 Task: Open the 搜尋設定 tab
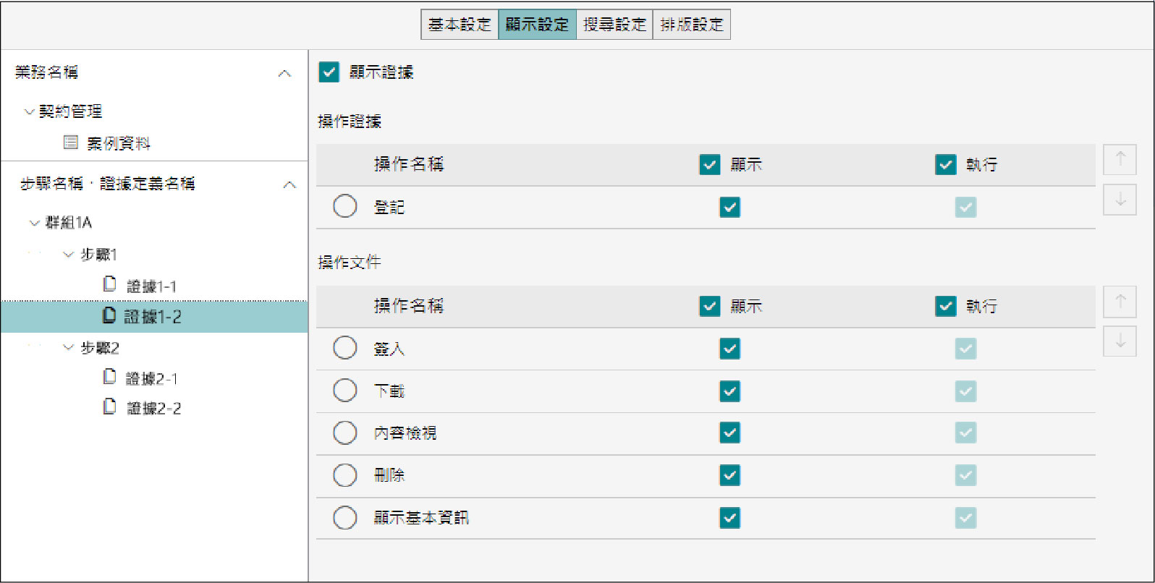[614, 25]
